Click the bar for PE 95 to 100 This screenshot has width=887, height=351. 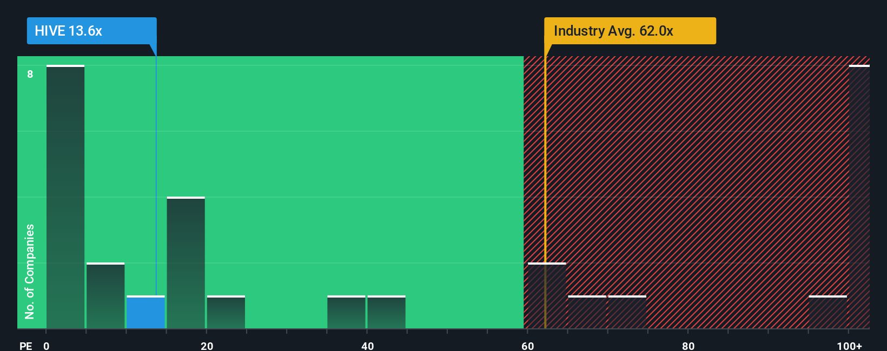(x=828, y=312)
